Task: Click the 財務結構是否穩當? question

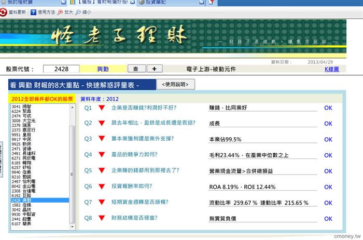Action: [x=134, y=218]
